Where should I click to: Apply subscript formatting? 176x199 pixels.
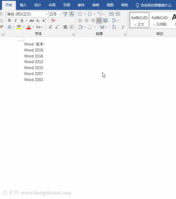[x=38, y=20]
